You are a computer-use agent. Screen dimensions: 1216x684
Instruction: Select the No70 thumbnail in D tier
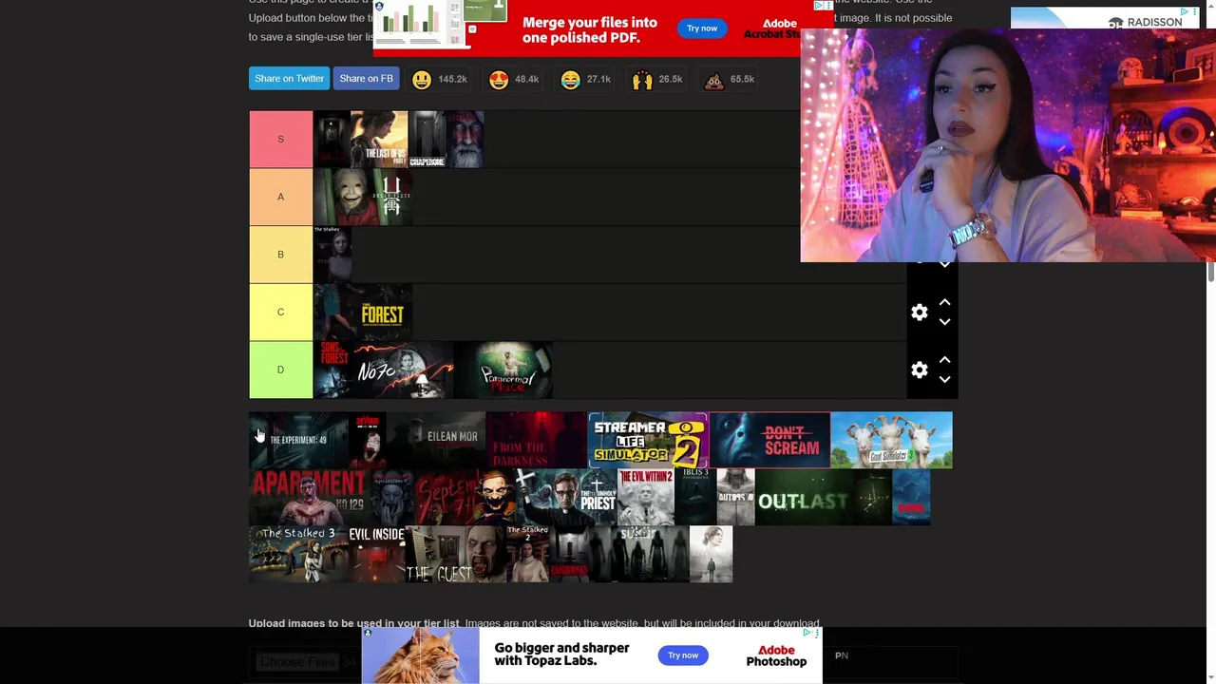pos(403,370)
